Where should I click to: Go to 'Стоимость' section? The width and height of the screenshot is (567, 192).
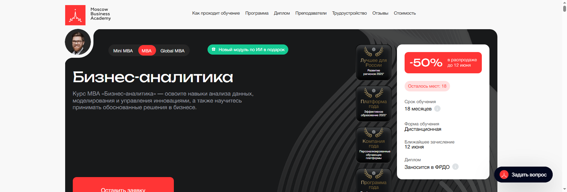tap(405, 13)
